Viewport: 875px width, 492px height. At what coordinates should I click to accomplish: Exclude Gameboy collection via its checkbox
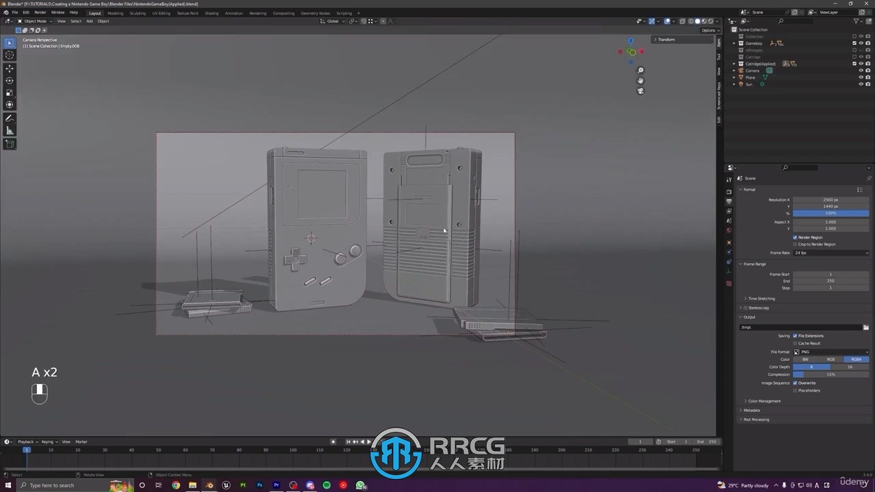[854, 43]
